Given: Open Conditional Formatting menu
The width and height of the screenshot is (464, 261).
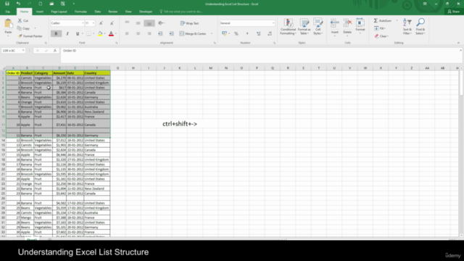Looking at the screenshot, I should [x=288, y=27].
